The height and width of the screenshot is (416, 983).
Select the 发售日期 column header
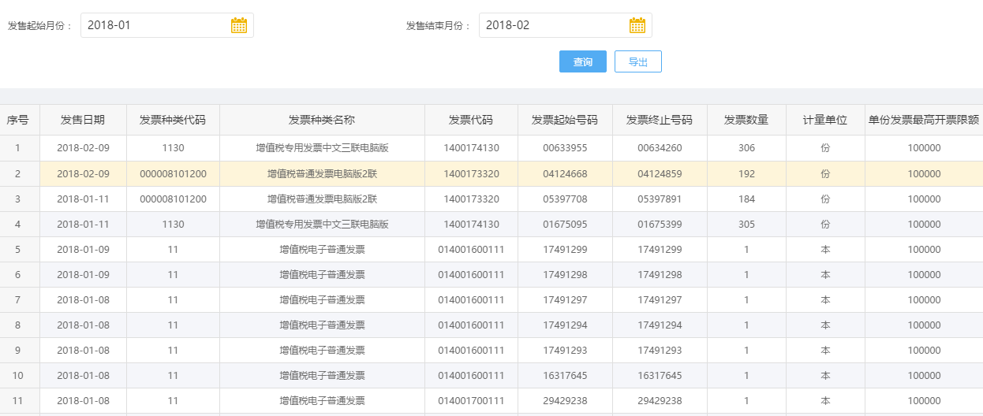click(x=83, y=120)
